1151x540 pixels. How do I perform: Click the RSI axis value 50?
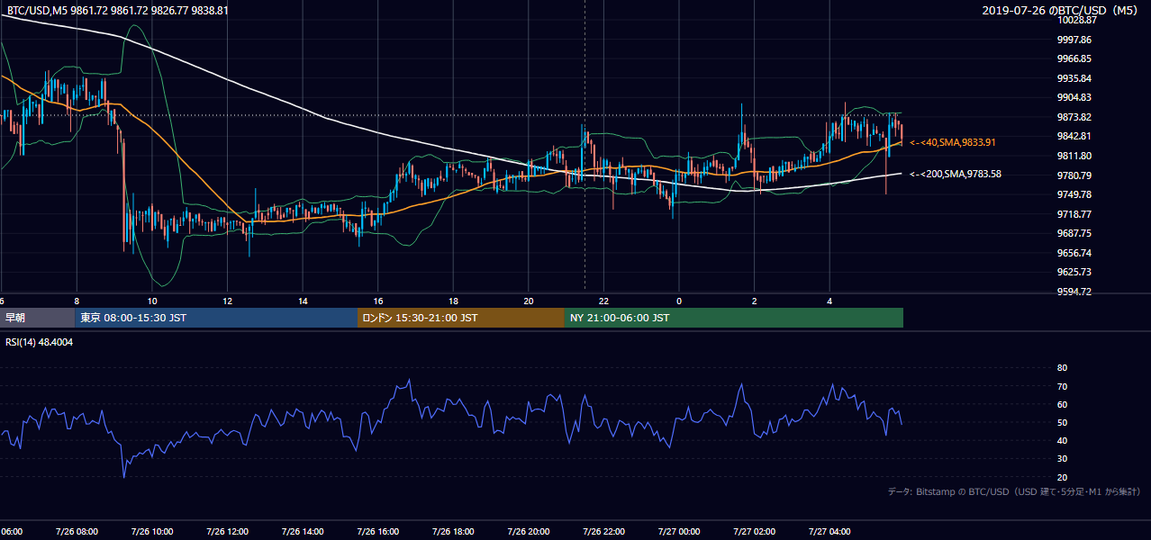click(x=1062, y=422)
